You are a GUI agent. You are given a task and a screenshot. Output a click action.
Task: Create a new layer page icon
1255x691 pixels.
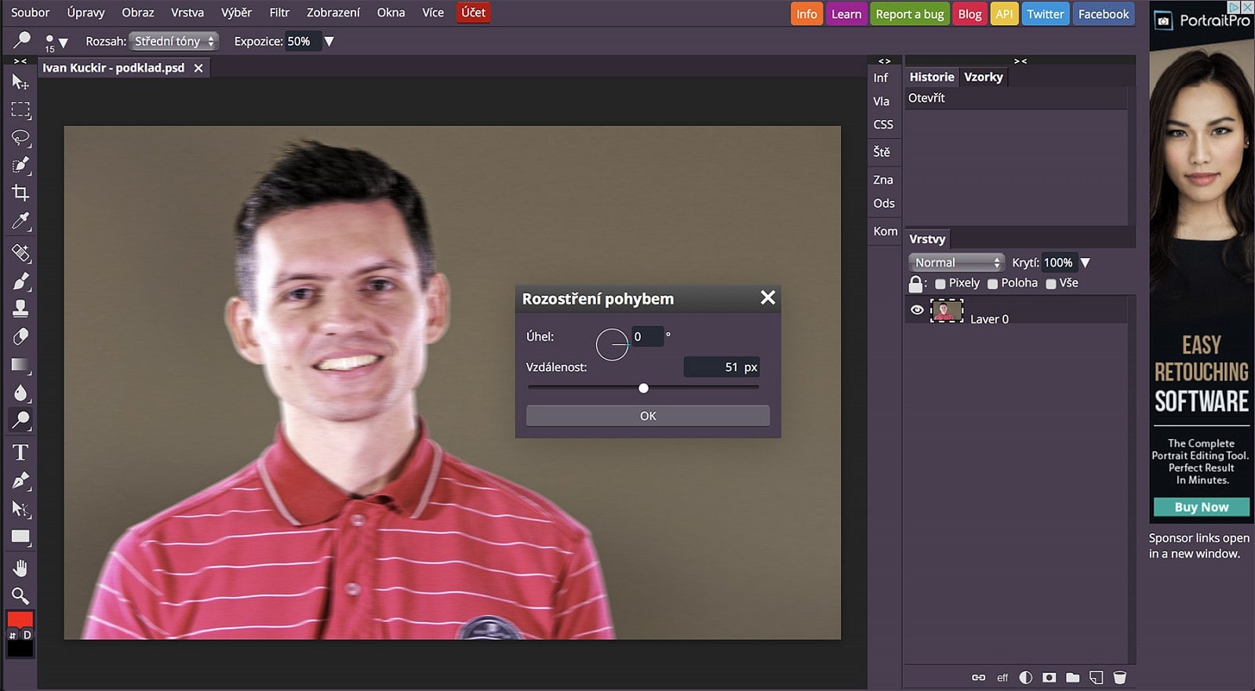click(1096, 678)
